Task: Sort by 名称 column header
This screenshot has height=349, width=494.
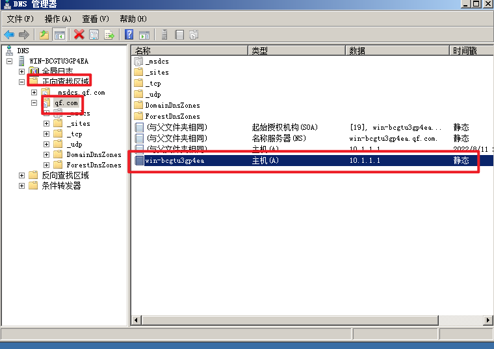Action: tap(190, 51)
